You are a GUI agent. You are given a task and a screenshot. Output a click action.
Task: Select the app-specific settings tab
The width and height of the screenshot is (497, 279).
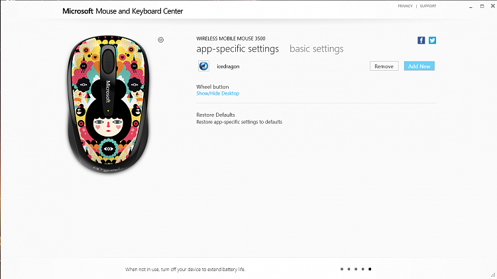pos(237,49)
